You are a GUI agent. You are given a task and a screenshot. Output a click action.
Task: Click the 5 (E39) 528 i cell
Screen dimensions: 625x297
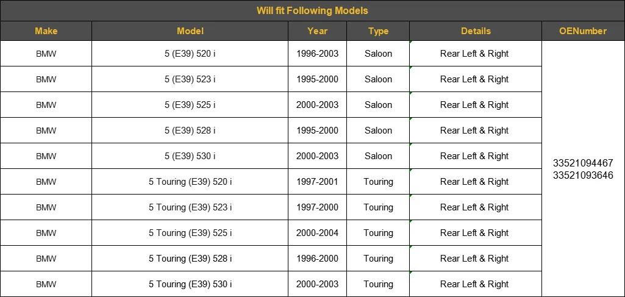pyautogui.click(x=190, y=131)
